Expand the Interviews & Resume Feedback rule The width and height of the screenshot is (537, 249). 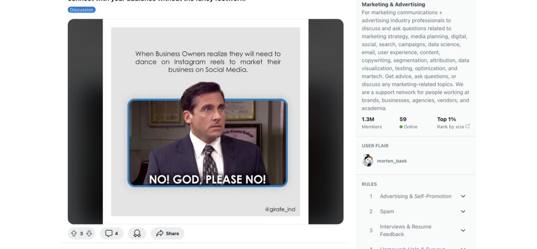(463, 231)
